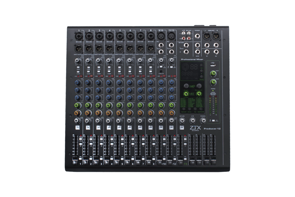Click the MAIN OUT L XLR connector
The image size is (295, 197).
tap(206, 36)
